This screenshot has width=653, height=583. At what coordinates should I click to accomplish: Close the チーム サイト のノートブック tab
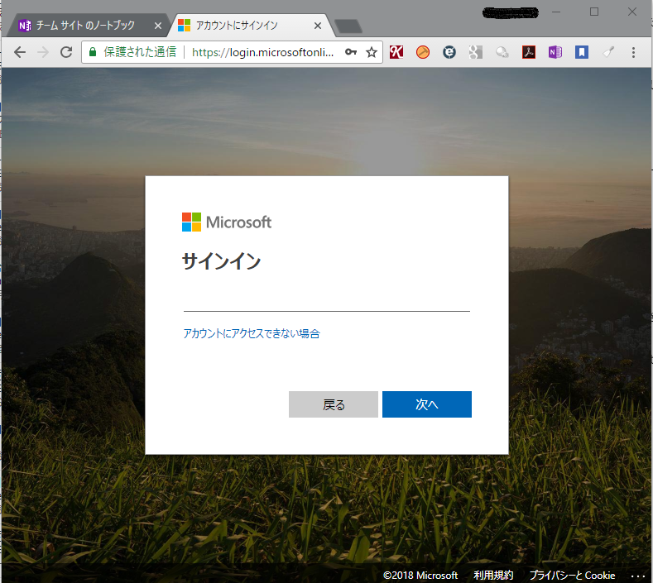(158, 26)
